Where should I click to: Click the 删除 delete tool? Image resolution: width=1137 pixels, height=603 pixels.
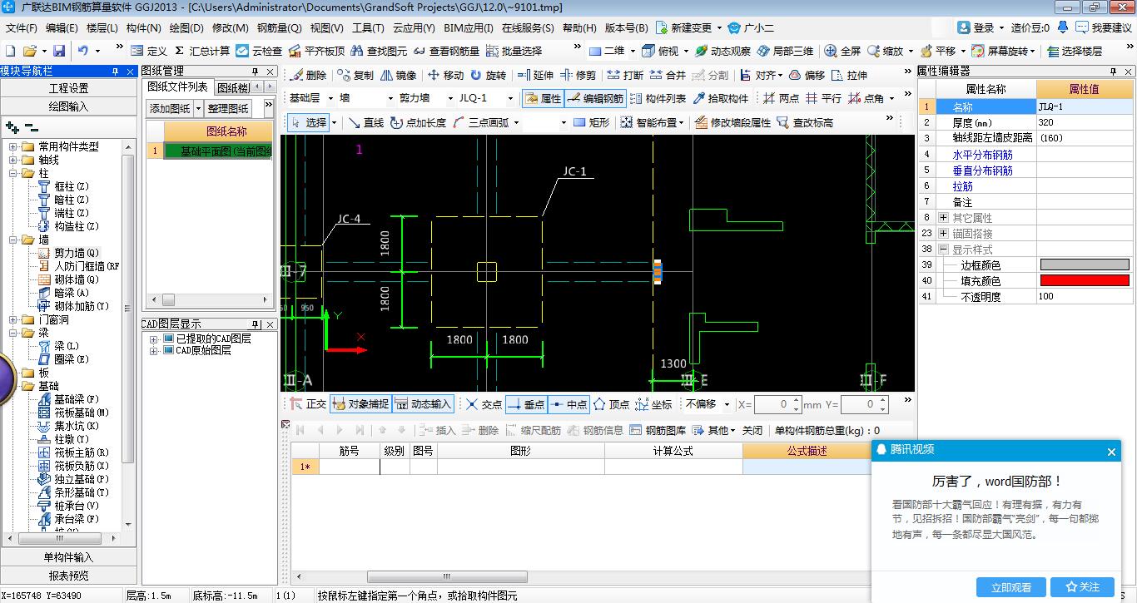[308, 75]
